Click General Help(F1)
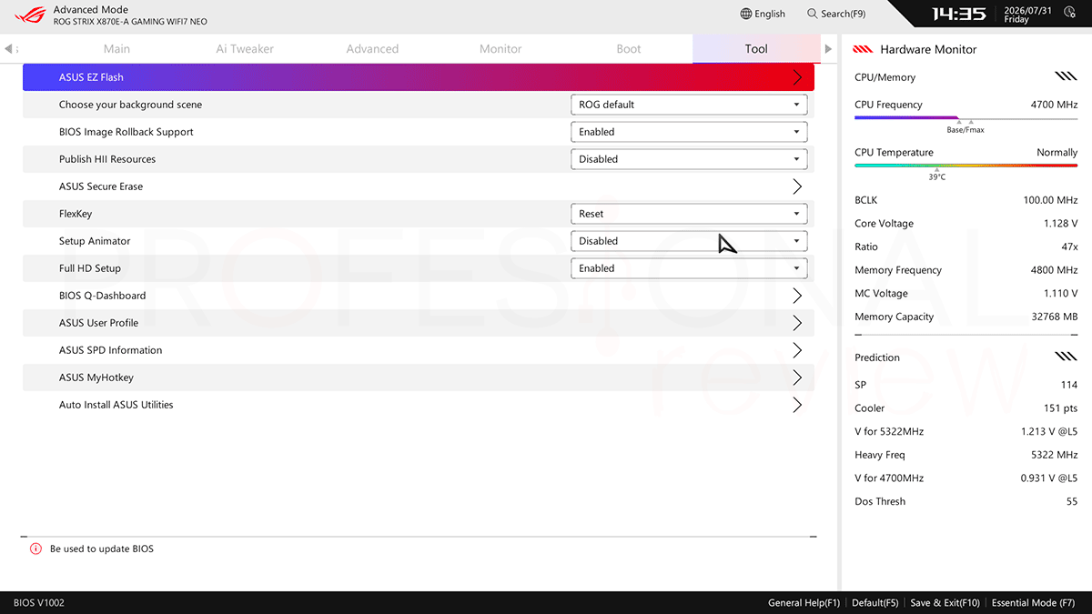 click(804, 603)
